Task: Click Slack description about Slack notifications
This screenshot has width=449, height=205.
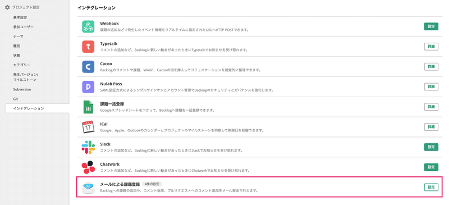Action: (172, 150)
